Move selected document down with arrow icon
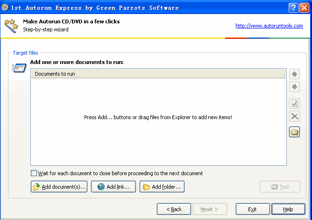 (x=294, y=87)
